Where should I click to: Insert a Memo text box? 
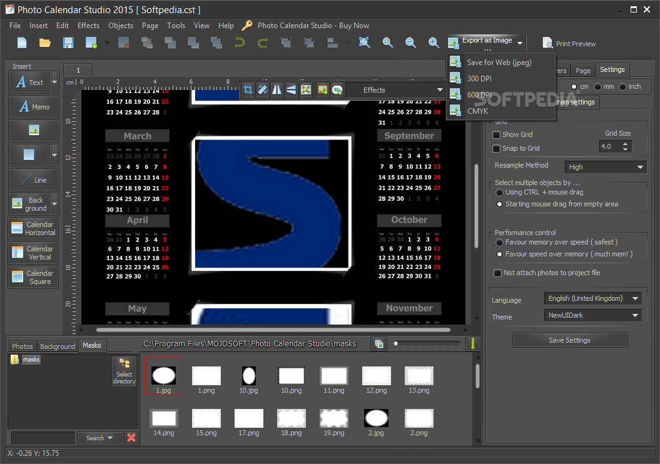click(x=34, y=106)
